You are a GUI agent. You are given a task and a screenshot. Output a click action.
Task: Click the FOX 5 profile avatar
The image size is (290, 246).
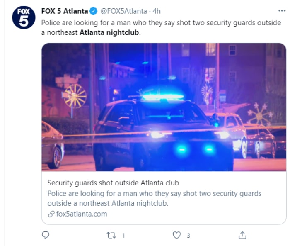coord(24,17)
